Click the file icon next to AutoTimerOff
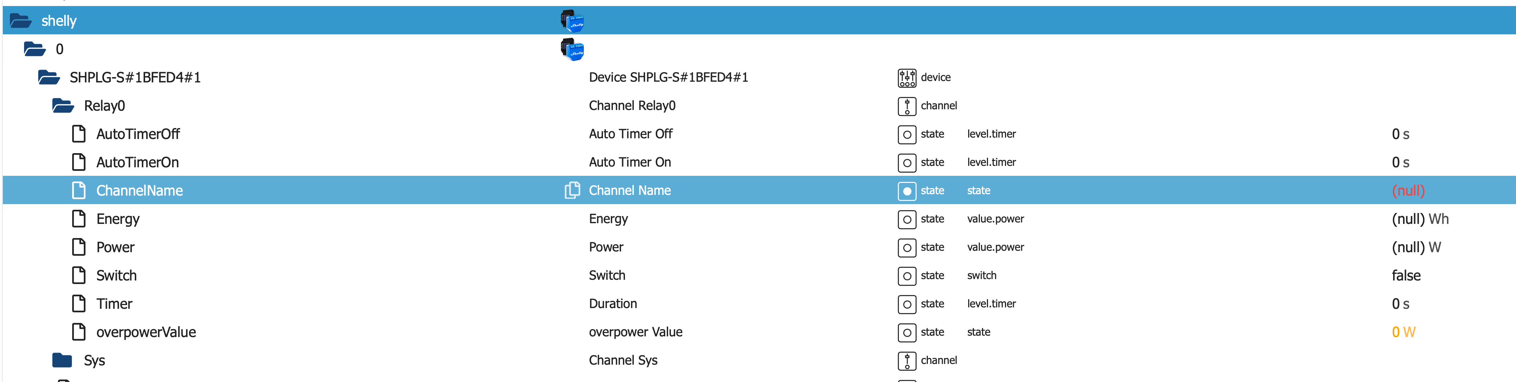This screenshot has height=382, width=1516. pos(79,134)
